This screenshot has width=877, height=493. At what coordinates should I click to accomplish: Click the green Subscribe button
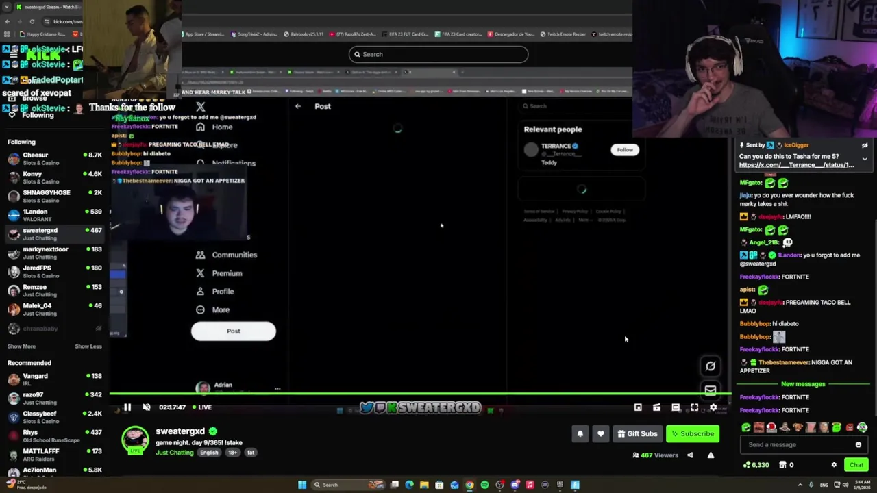[693, 433]
